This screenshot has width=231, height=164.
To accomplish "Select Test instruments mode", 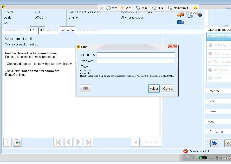I will (219, 62).
